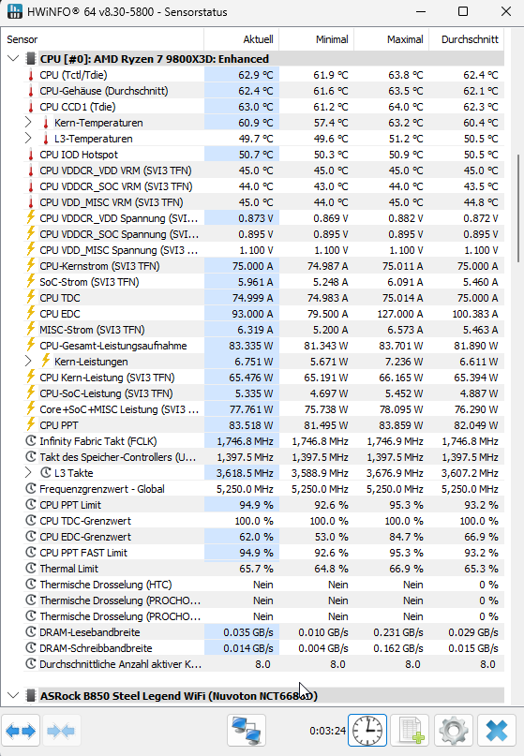The width and height of the screenshot is (524, 756).
Task: Click the 0.873 V current VDDCR_VDD value
Action: (x=256, y=218)
